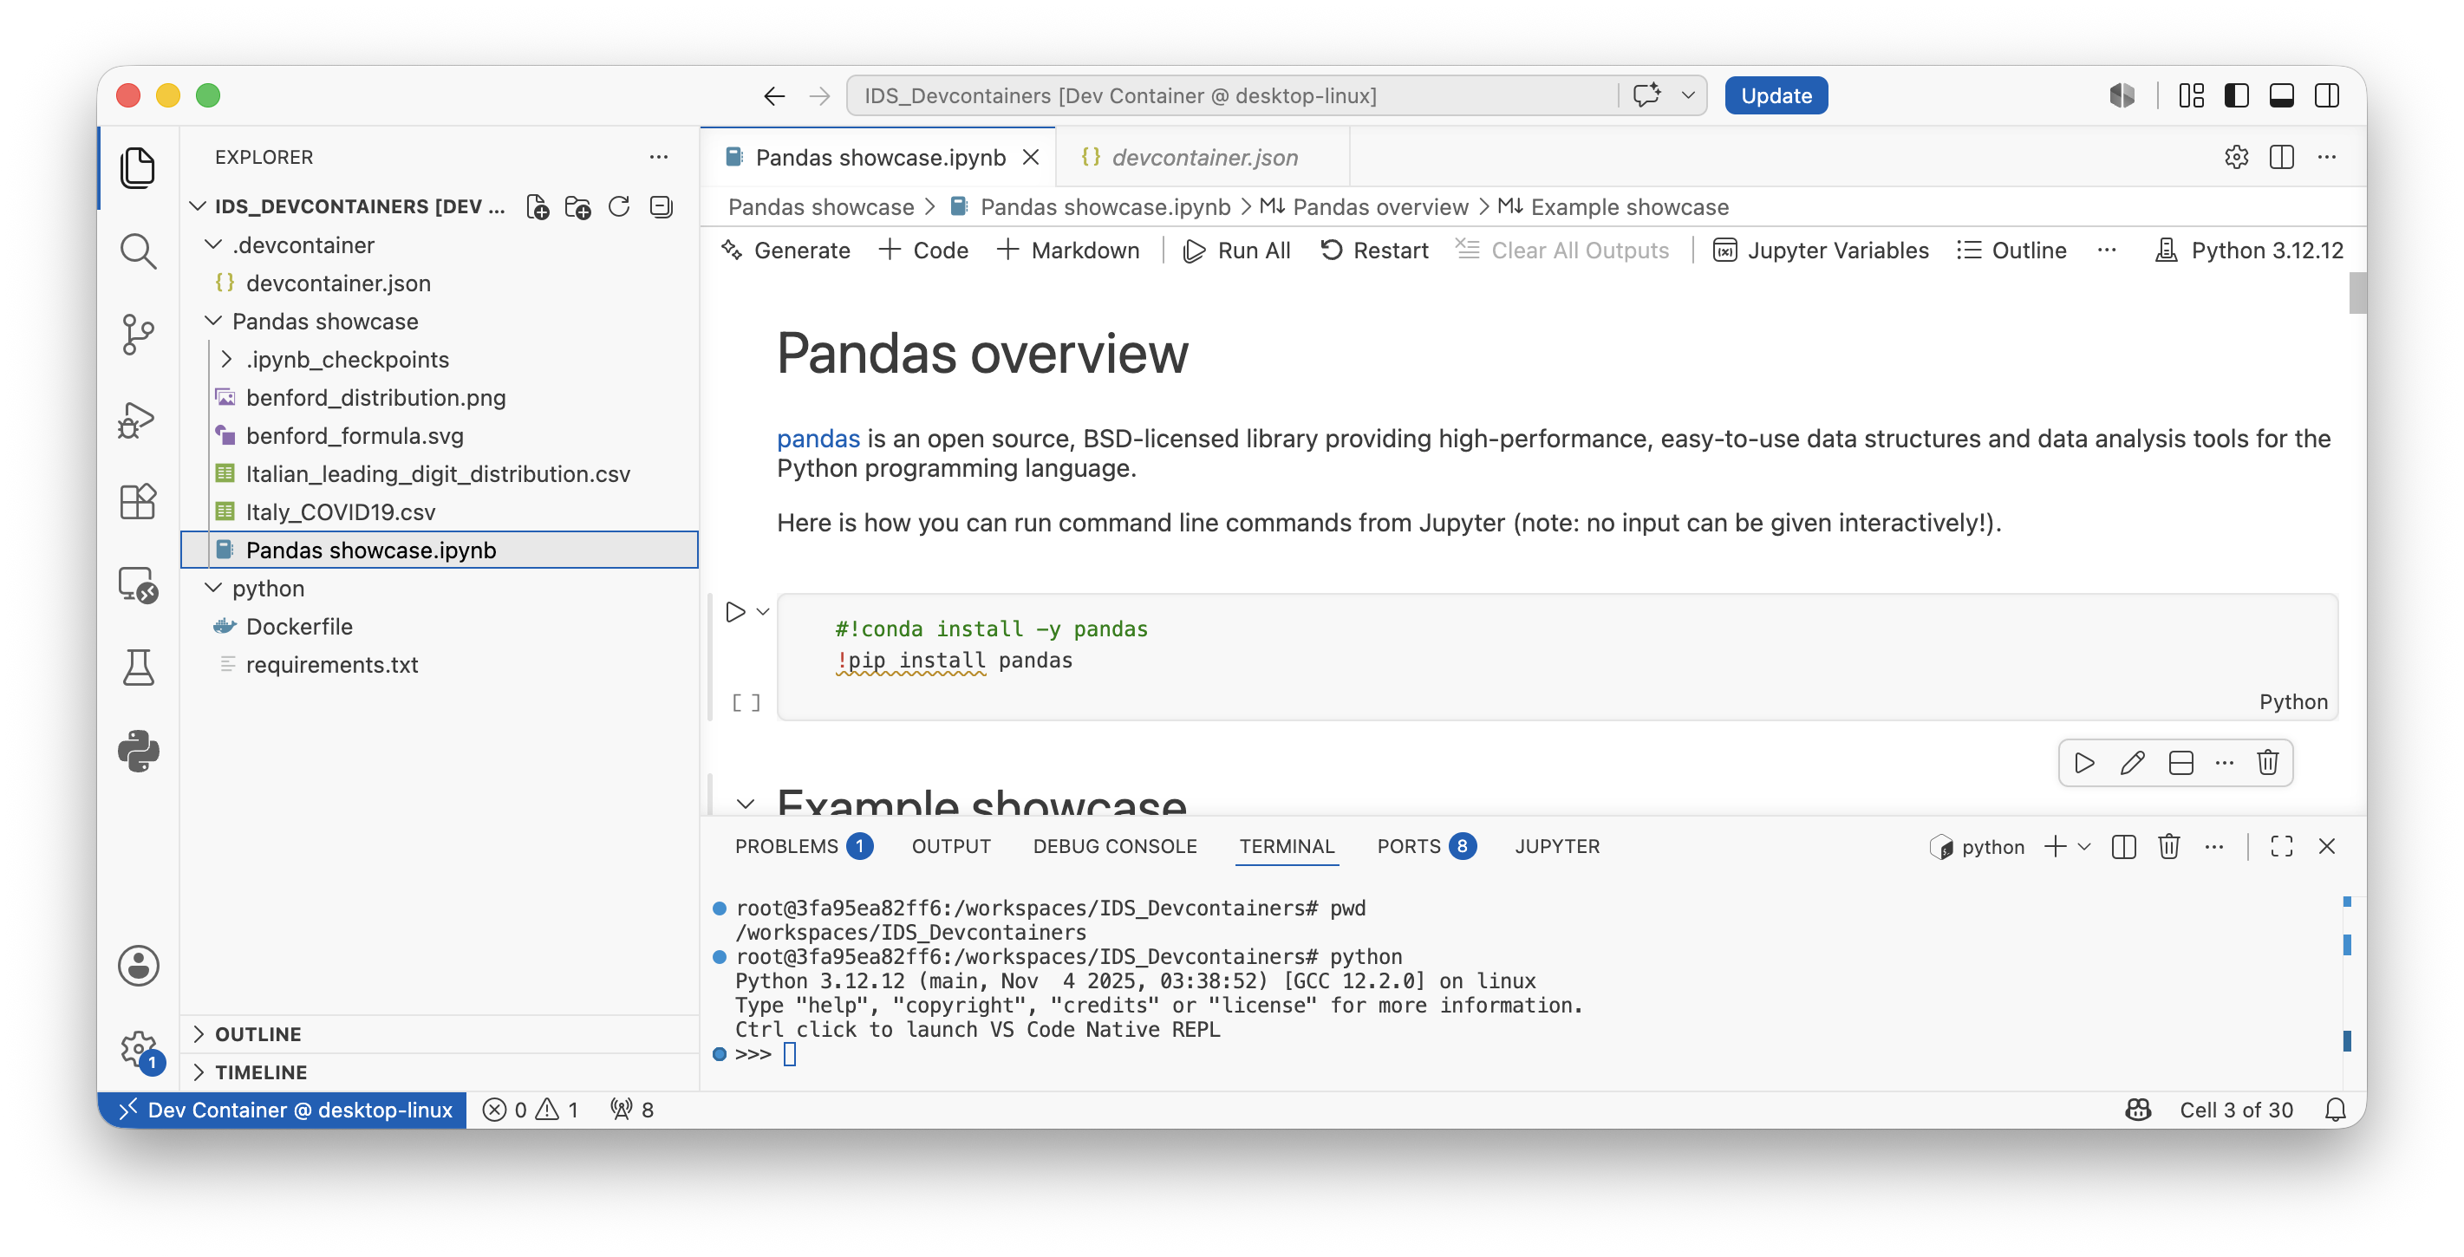Screen dimensions: 2464x1257
Task: Open the JUPYTER panel tab
Action: tap(1556, 847)
